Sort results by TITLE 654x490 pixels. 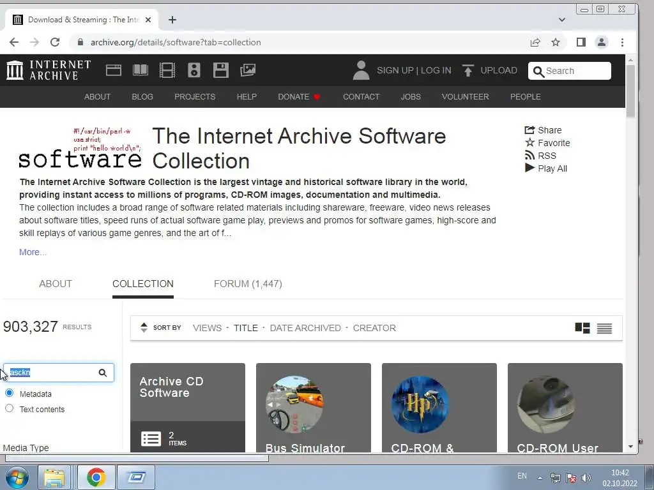point(246,328)
